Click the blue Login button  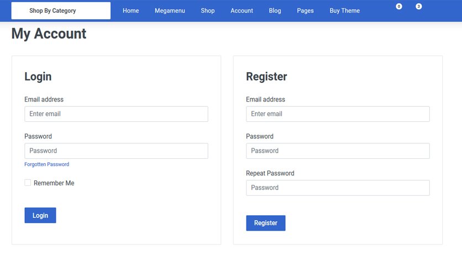point(40,215)
